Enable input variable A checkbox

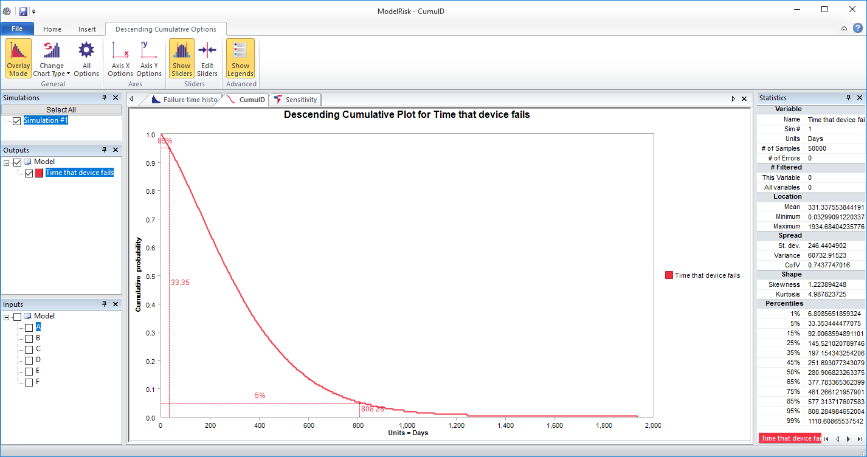click(x=28, y=327)
